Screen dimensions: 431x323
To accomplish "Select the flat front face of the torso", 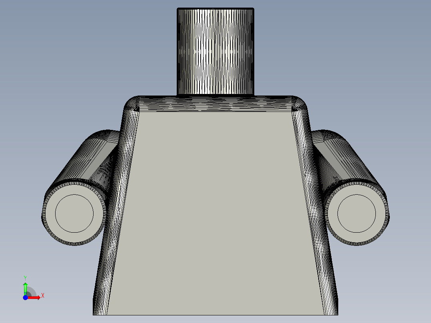I will point(215,213).
